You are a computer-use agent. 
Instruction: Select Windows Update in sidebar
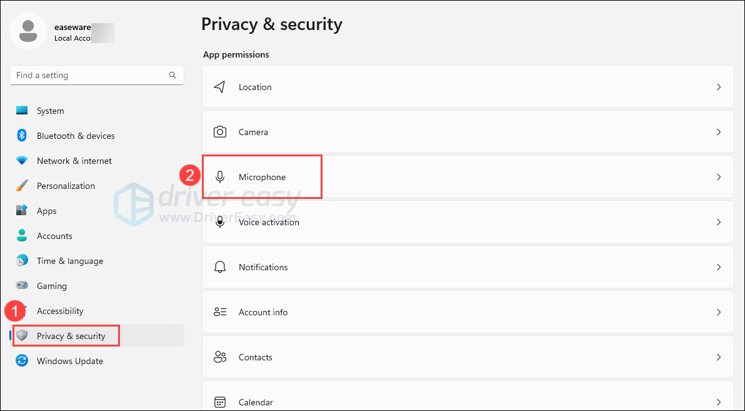(69, 361)
